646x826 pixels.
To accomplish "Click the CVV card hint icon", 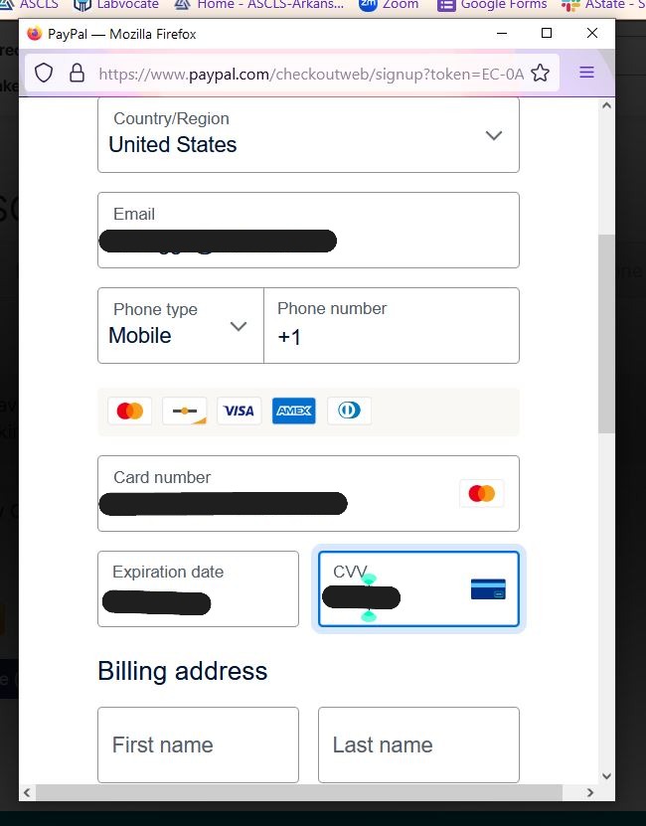I will coord(488,589).
